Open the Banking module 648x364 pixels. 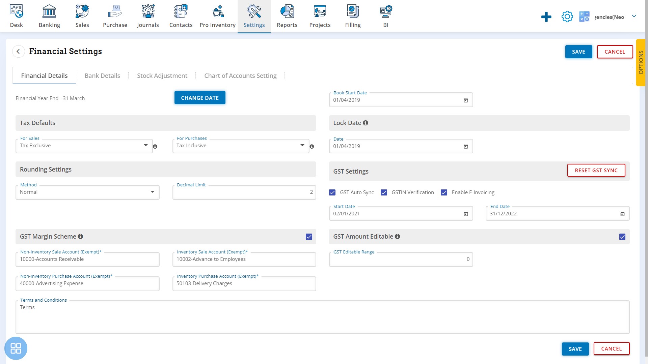[x=49, y=16]
